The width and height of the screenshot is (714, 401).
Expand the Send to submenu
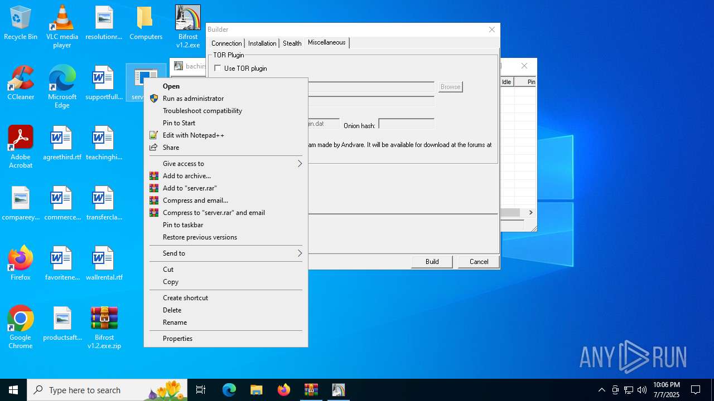(x=226, y=253)
